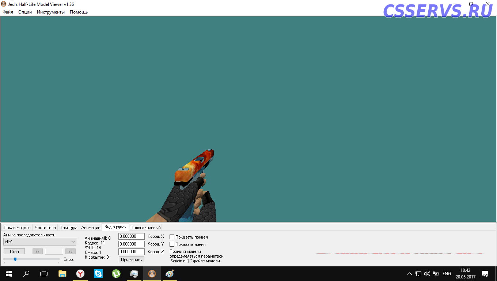Screen dimensions: 497x281
Task: Switch to the Показ модели tab
Action: tap(17, 228)
